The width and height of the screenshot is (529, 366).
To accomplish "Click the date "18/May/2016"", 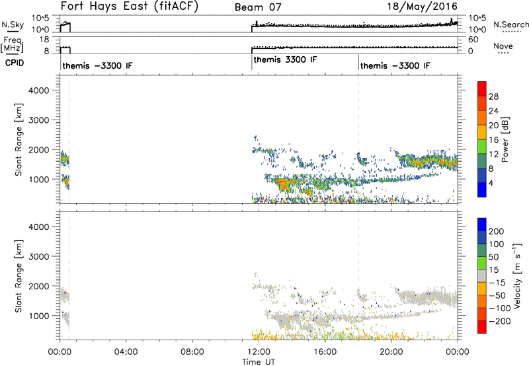I will pyautogui.click(x=422, y=6).
